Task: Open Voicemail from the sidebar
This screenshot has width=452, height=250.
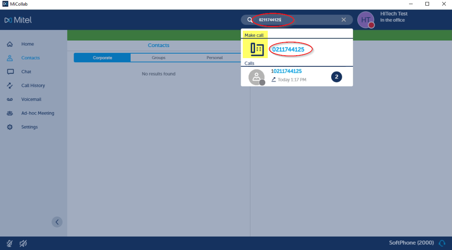Action: 31,99
